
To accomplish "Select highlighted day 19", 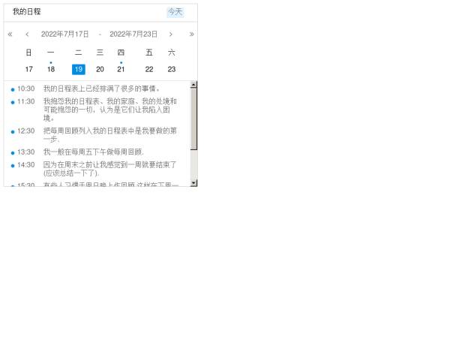I will [78, 69].
